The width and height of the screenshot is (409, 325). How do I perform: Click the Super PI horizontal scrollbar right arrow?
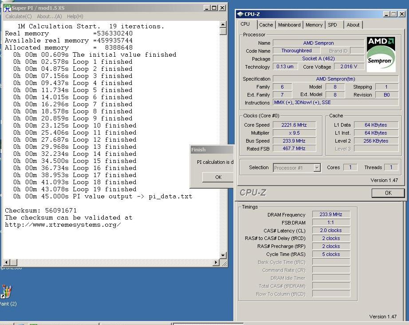216,262
